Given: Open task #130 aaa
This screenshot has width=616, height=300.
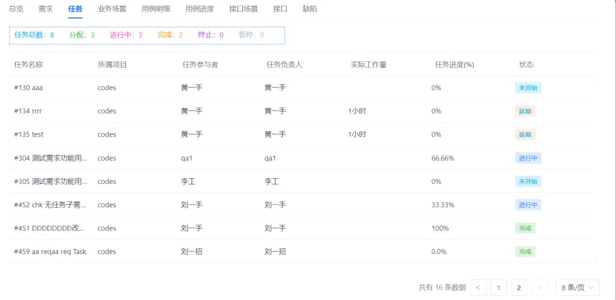Looking at the screenshot, I should [x=29, y=88].
